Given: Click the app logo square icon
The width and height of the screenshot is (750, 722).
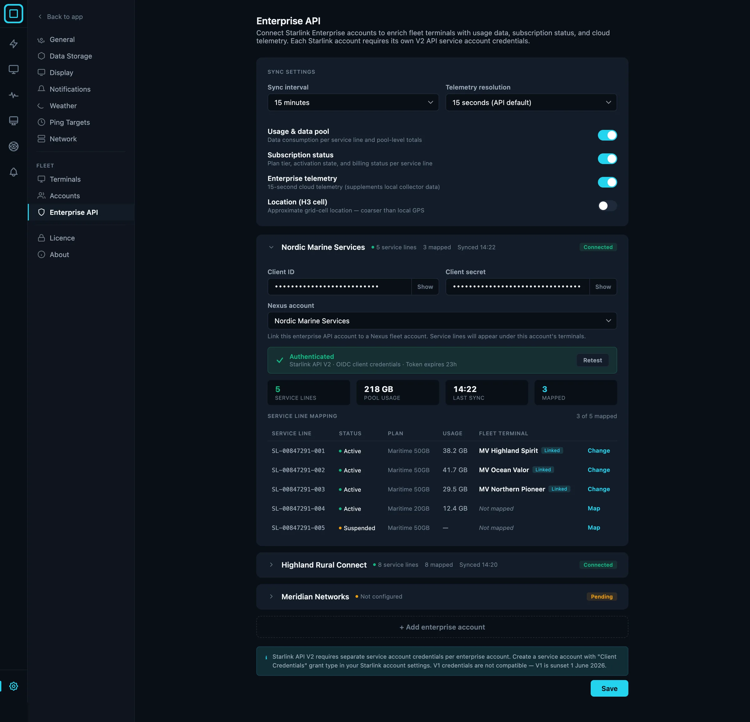Looking at the screenshot, I should (x=13, y=14).
